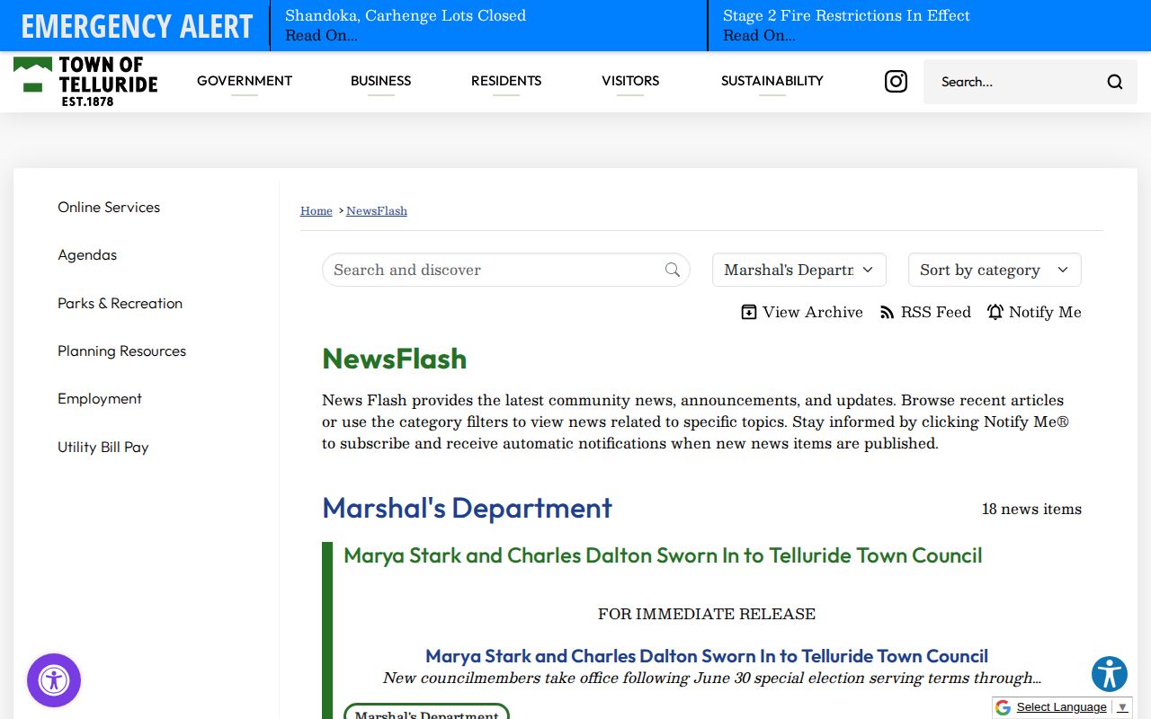The height and width of the screenshot is (719, 1151).
Task: Open Online Services in the sidebar
Action: coord(109,207)
